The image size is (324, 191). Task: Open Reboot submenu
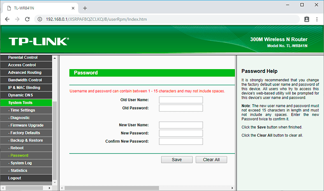click(26, 148)
